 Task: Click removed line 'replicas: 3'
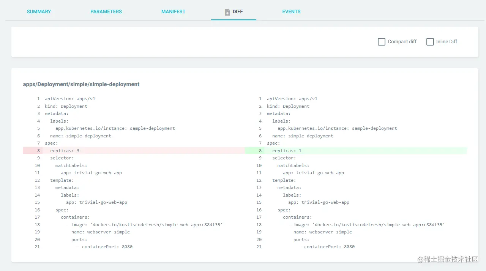[134, 151]
